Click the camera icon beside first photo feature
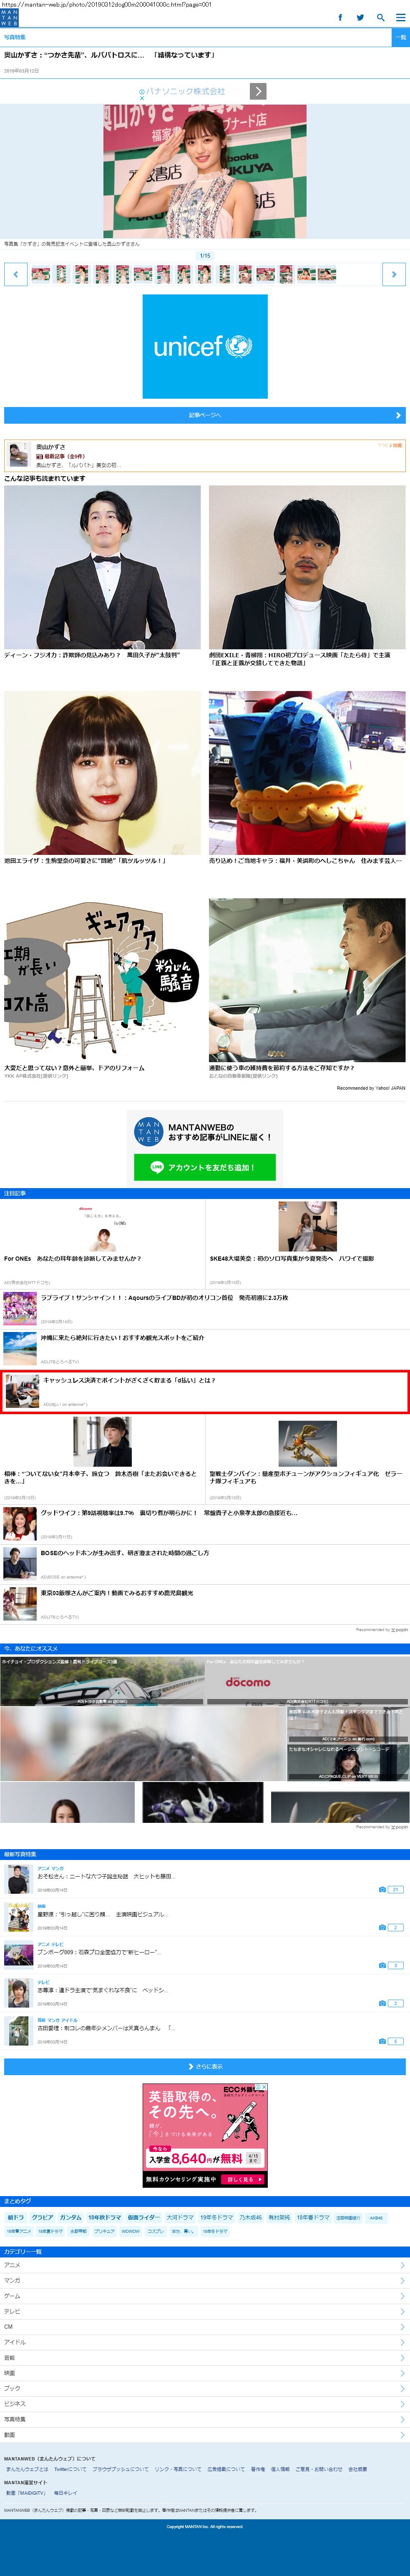The image size is (410, 2576). [383, 1889]
